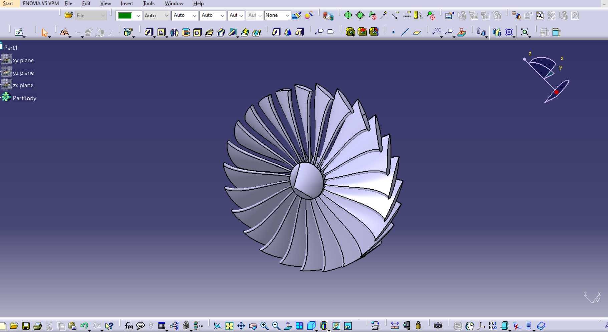Select yz plane in the tree
608x332 pixels.
click(23, 73)
